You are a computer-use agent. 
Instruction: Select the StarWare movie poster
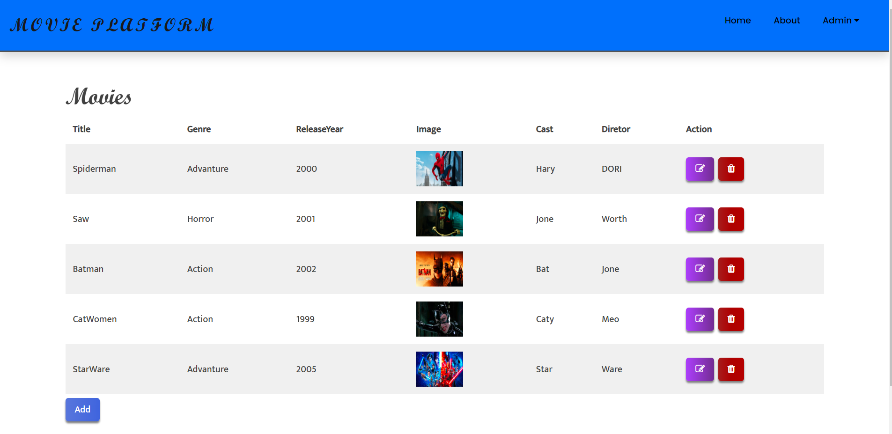click(439, 369)
